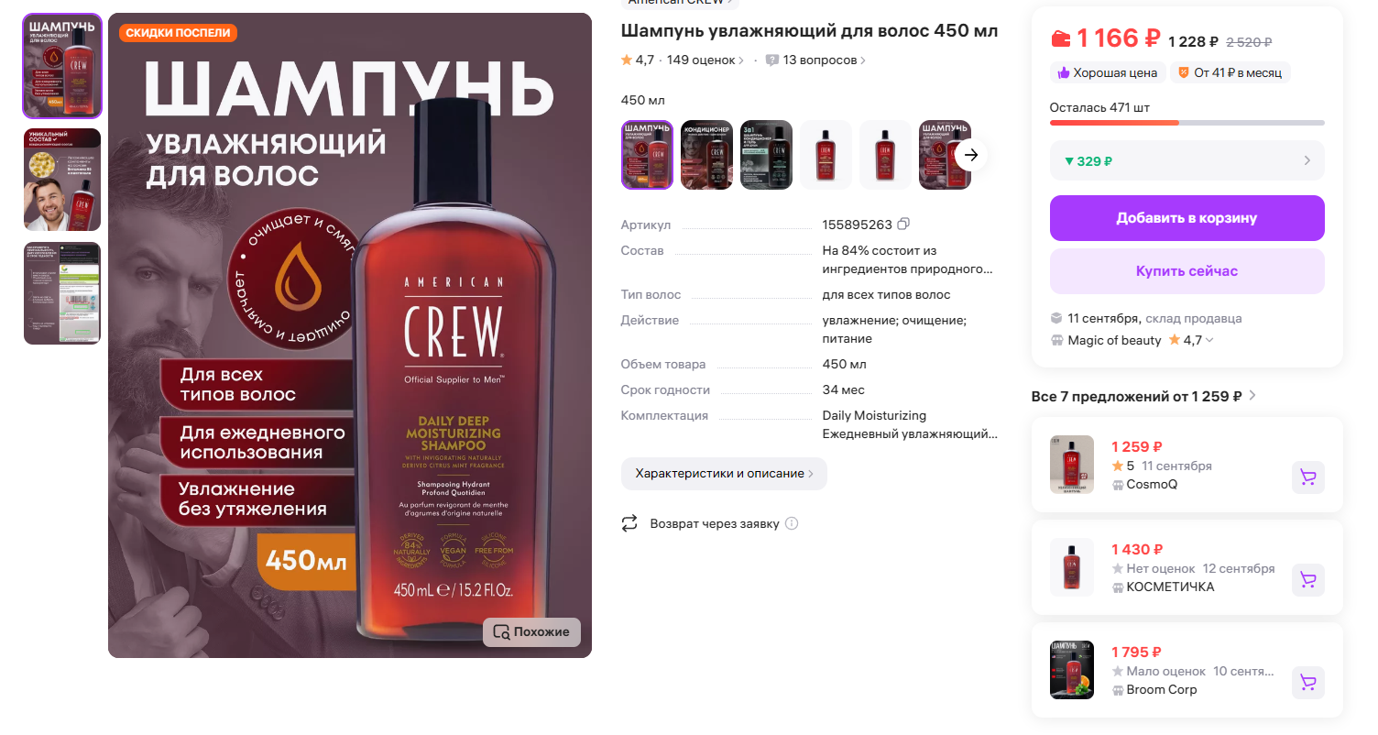This screenshot has width=1378, height=735.
Task: Open all 7 offers list
Action: 1143,396
